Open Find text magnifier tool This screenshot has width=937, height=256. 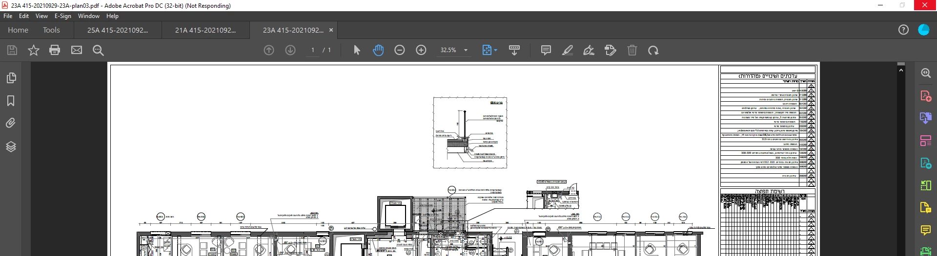tap(98, 50)
